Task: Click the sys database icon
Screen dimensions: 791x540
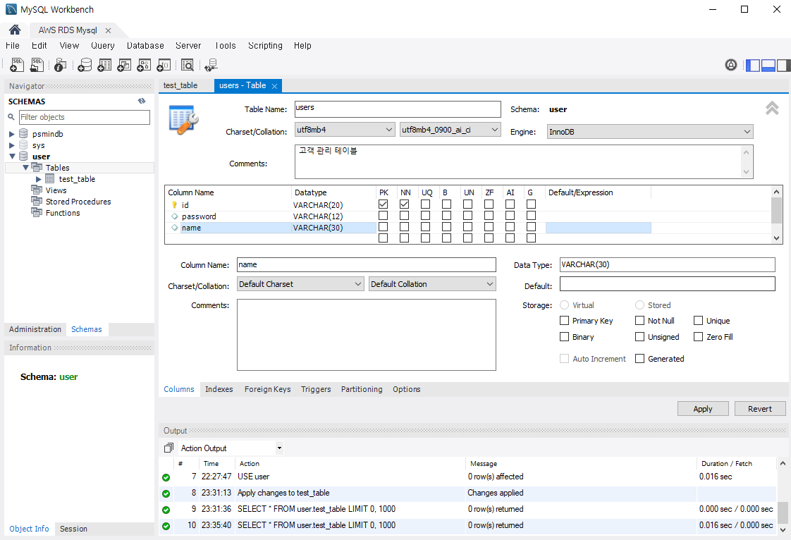Action: click(23, 145)
